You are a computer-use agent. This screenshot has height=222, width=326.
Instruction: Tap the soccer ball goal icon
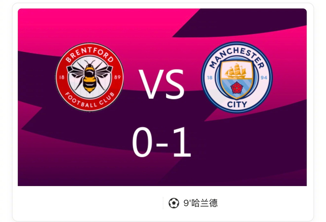174,203
